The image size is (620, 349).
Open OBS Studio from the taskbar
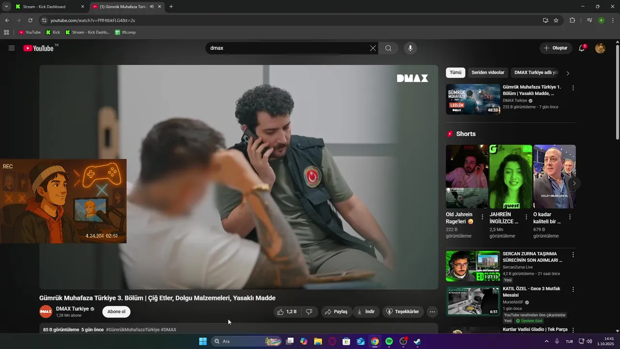403,341
